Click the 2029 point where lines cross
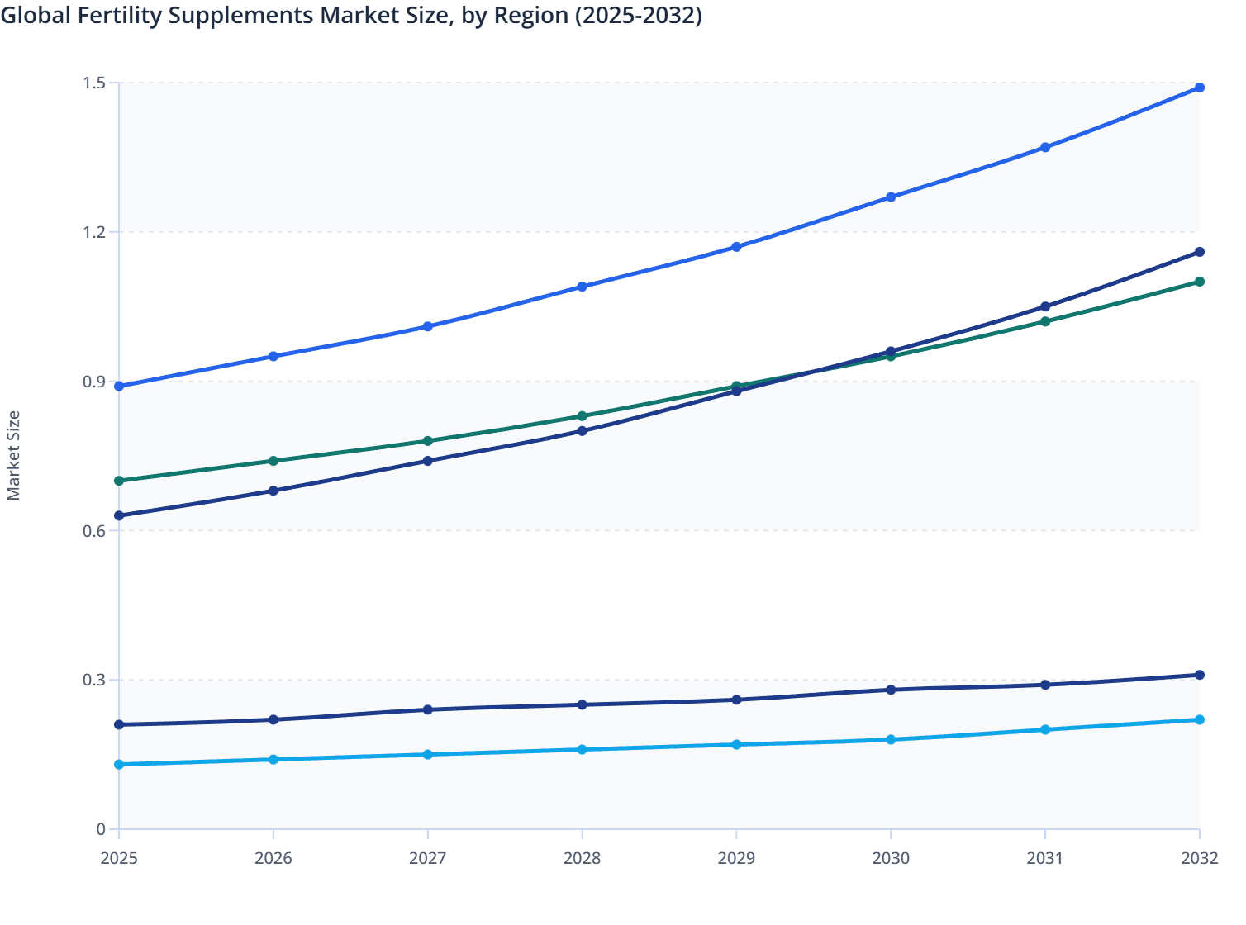Viewport: 1246px width, 925px height. [x=736, y=388]
